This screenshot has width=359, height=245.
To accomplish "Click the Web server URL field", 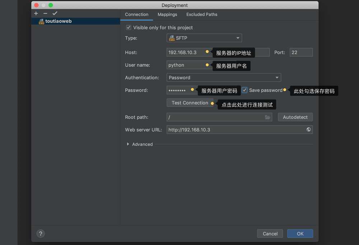I will tap(239, 130).
